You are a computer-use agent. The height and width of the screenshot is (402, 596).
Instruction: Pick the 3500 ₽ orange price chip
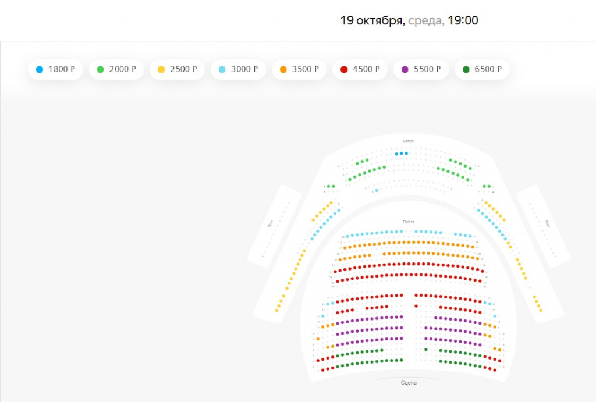pyautogui.click(x=299, y=70)
